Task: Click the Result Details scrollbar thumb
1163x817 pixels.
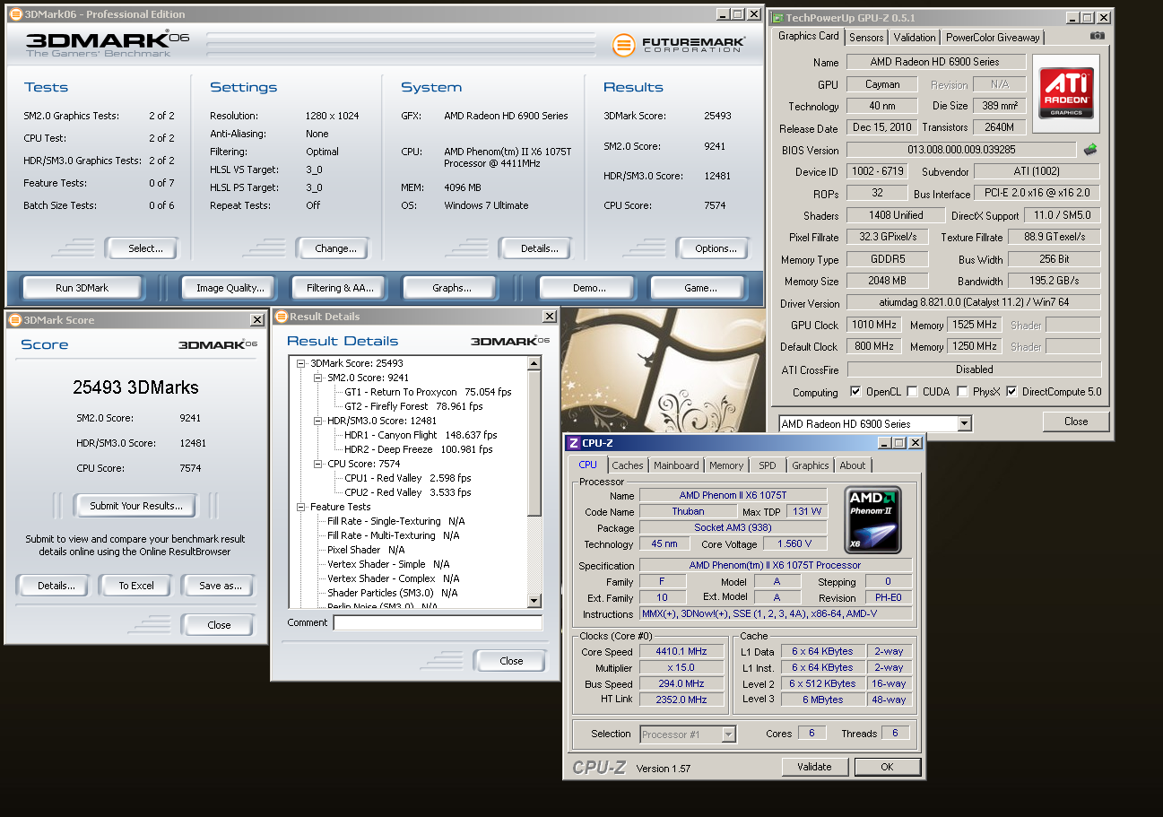Action: [x=534, y=443]
